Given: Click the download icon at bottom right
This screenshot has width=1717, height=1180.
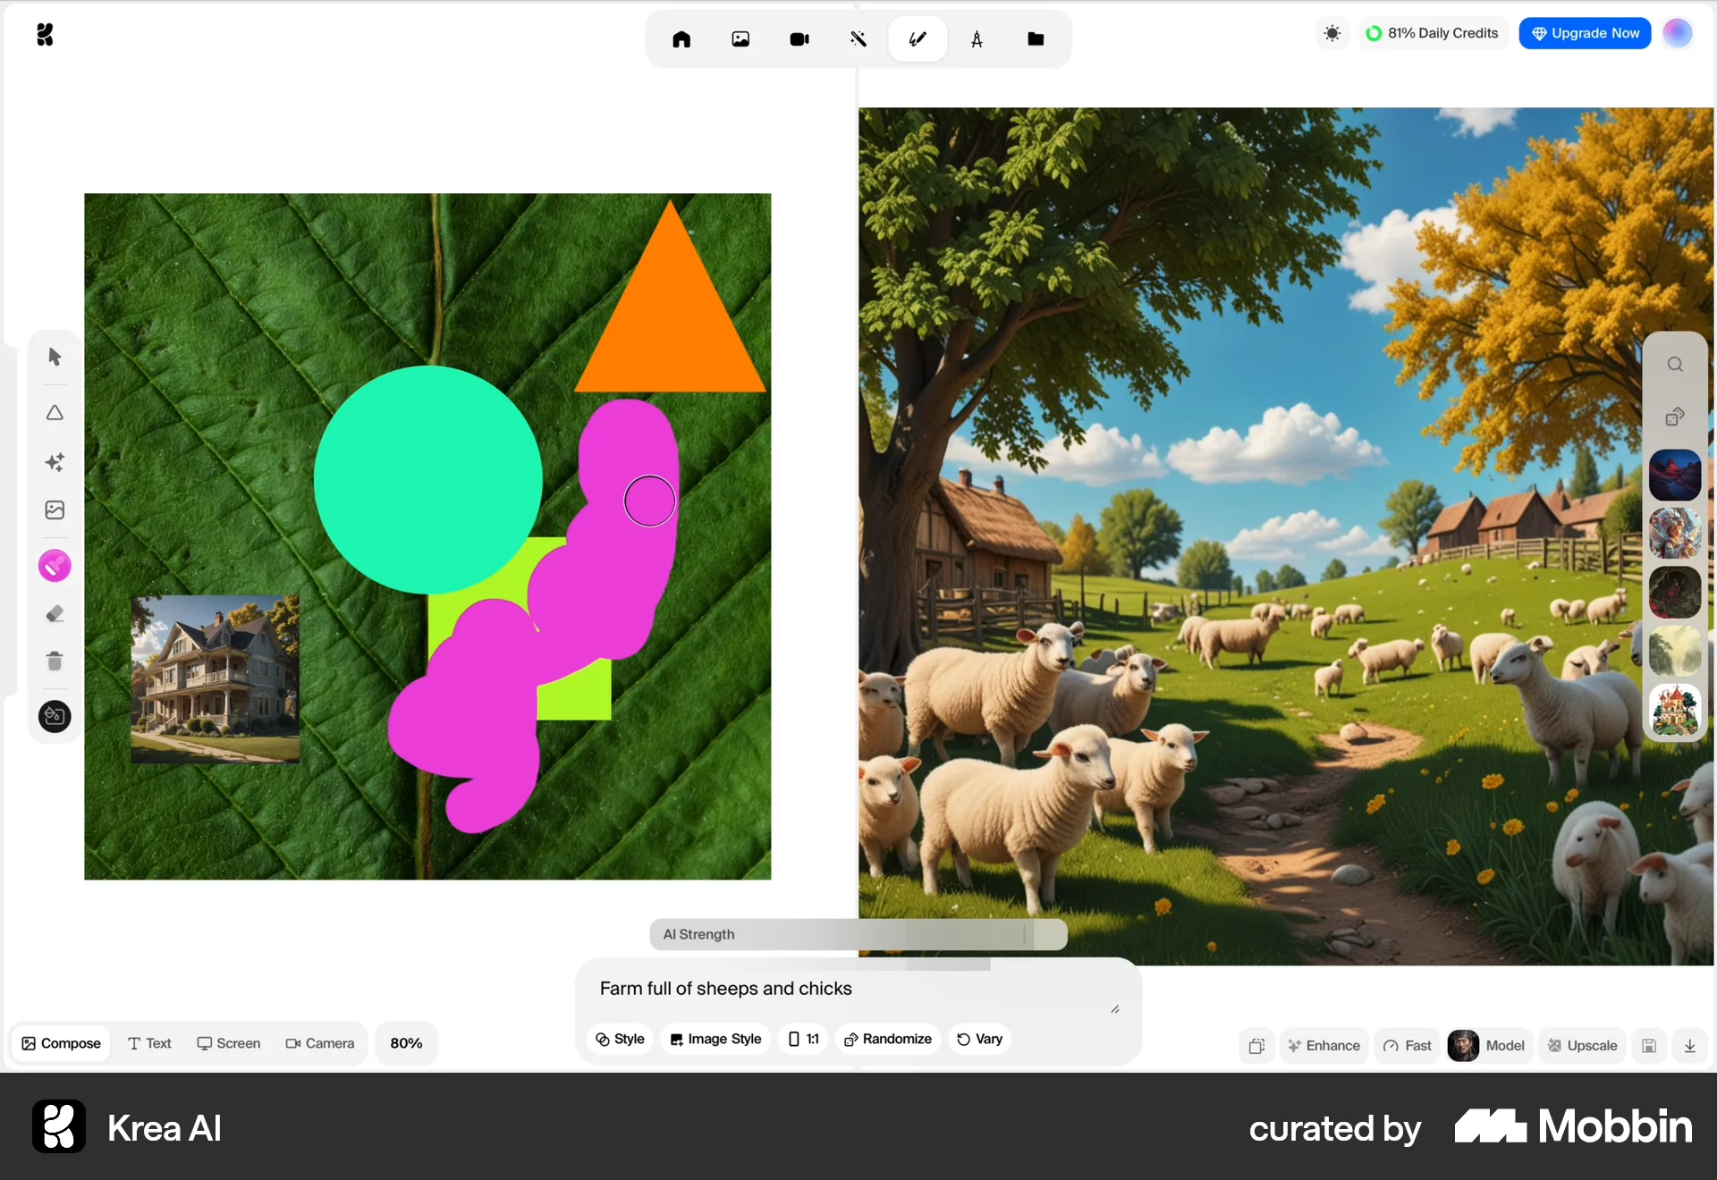Looking at the screenshot, I should [1690, 1046].
